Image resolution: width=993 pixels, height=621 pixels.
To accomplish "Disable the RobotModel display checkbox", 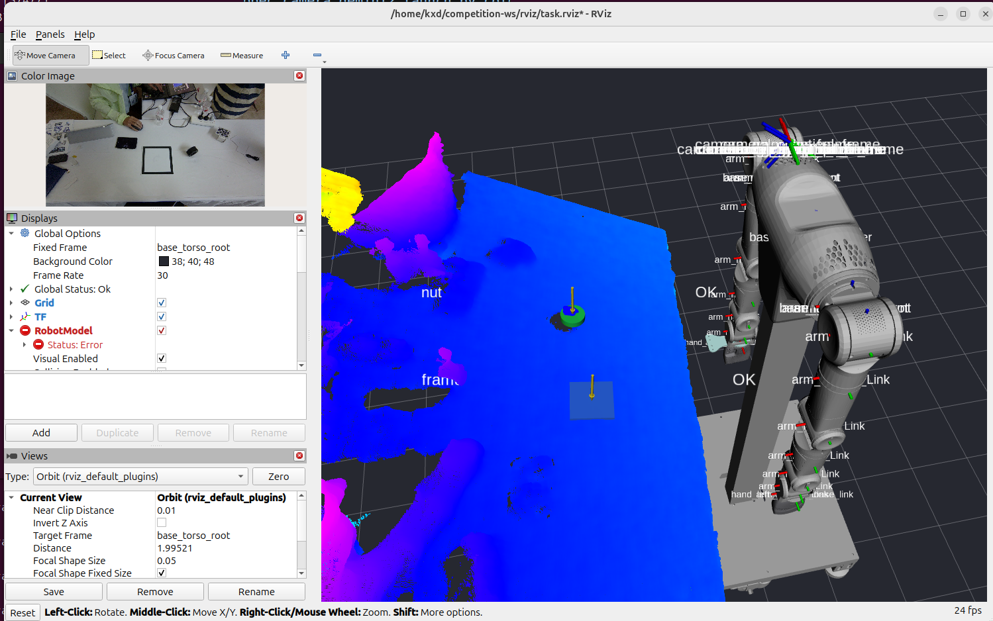I will 162,330.
